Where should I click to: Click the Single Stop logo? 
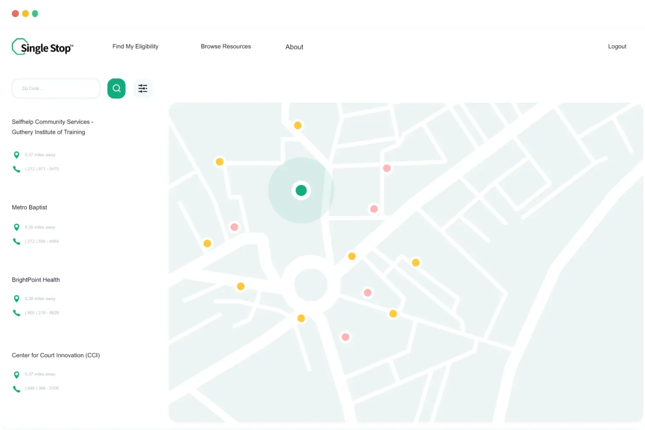click(x=43, y=47)
